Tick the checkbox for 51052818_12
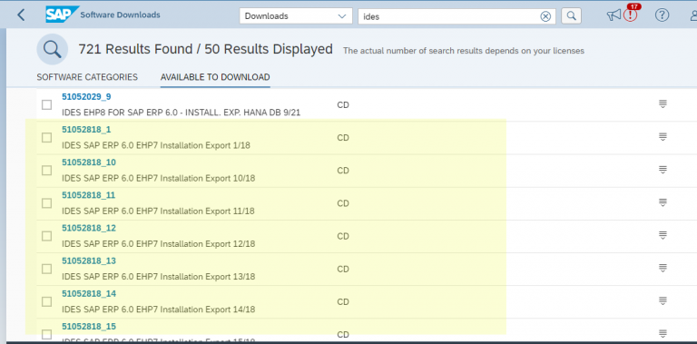The width and height of the screenshot is (697, 344). click(x=46, y=236)
